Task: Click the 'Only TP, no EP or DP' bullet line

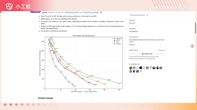Action: click(68, 16)
